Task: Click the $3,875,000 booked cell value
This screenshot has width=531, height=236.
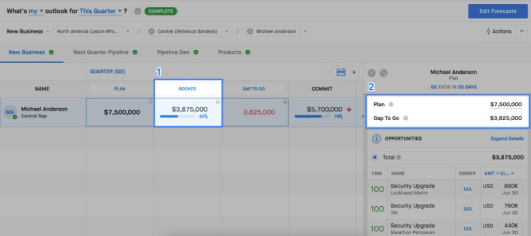Action: pyautogui.click(x=190, y=109)
